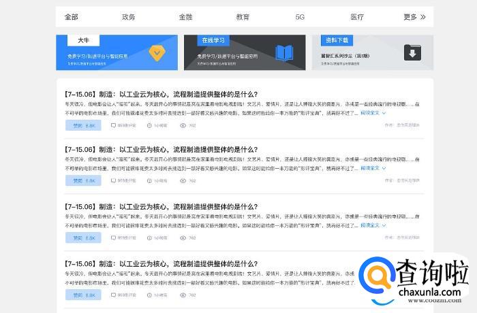The width and height of the screenshot is (477, 313).
Task: Click the eye views icon under first article
Action: click(183, 125)
